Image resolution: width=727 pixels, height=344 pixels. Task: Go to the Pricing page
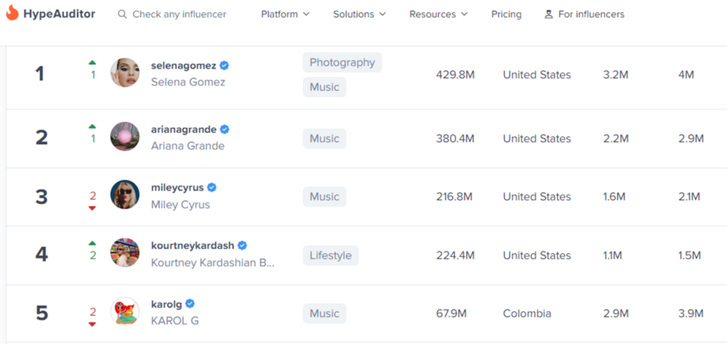click(x=506, y=14)
